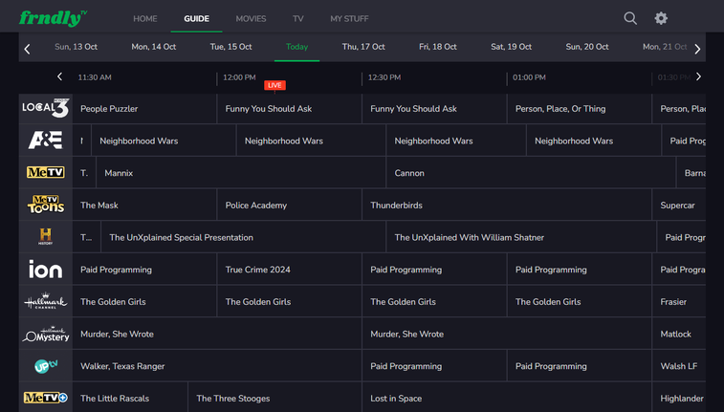Open Cannon on MeTV
This screenshot has width=724, height=412.
coord(531,173)
